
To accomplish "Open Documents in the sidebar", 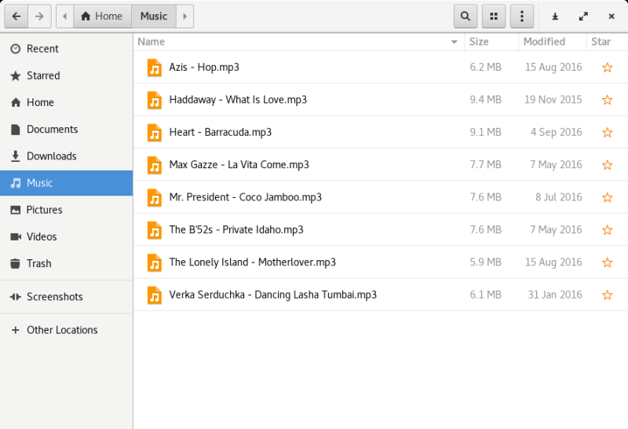I will [52, 130].
